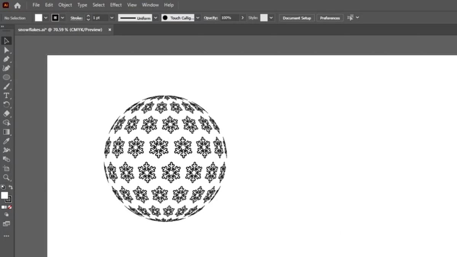Select the Paintbrush tool
The image size is (457, 257).
point(6,86)
